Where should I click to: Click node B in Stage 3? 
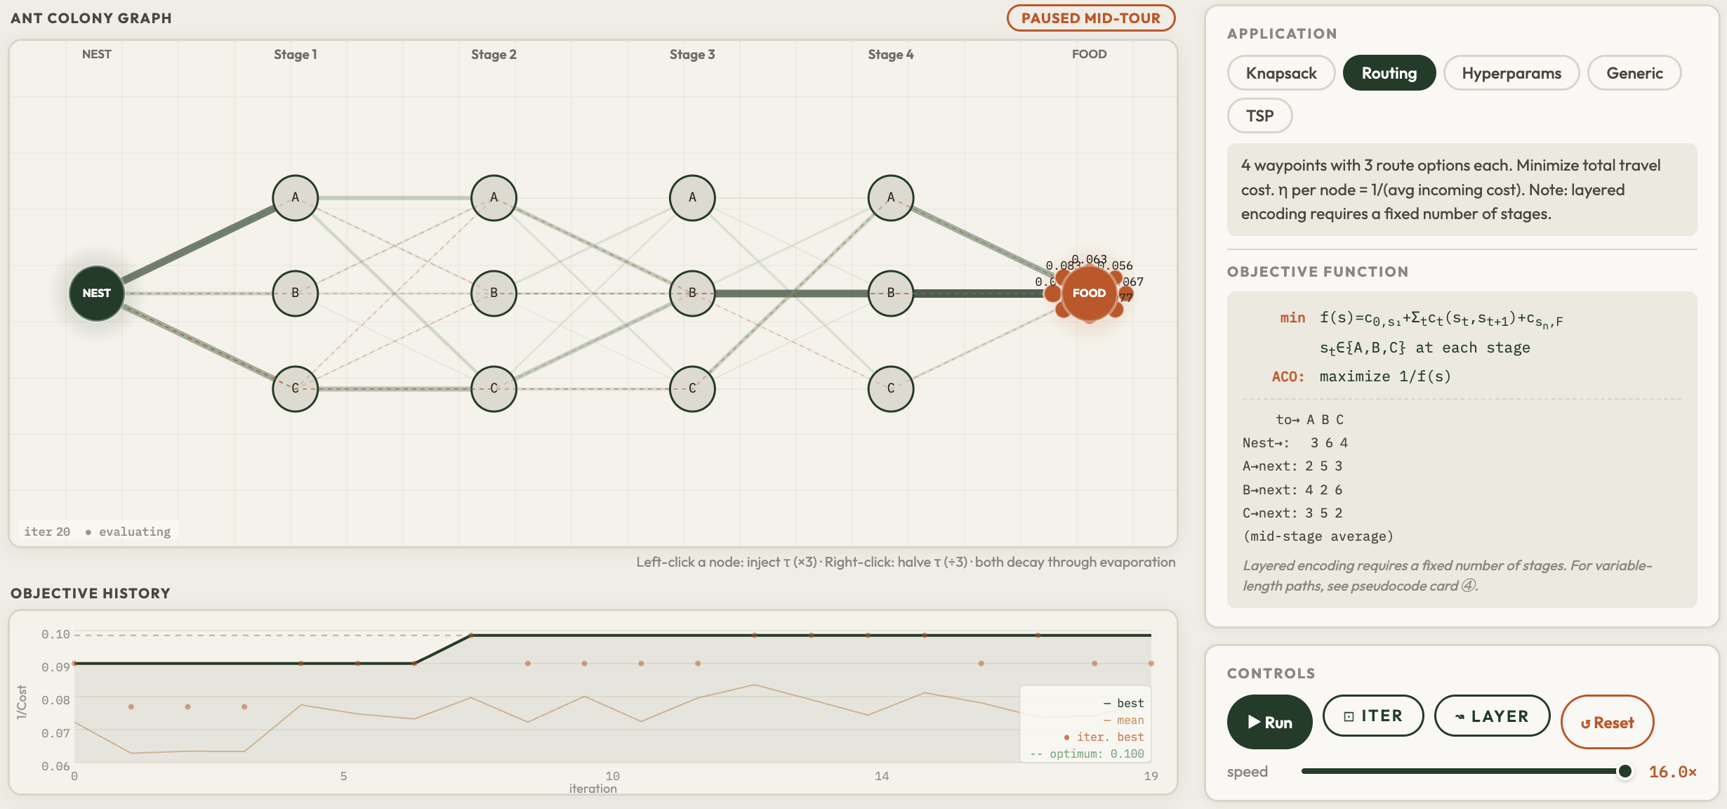[x=692, y=294]
